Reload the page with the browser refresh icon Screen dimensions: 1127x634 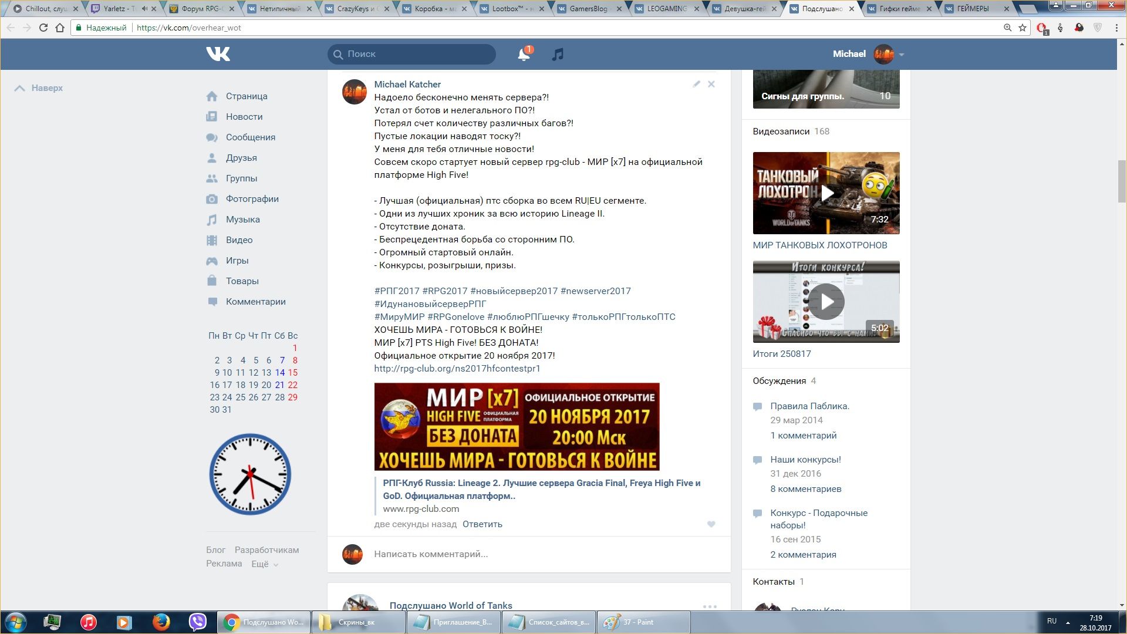click(43, 28)
